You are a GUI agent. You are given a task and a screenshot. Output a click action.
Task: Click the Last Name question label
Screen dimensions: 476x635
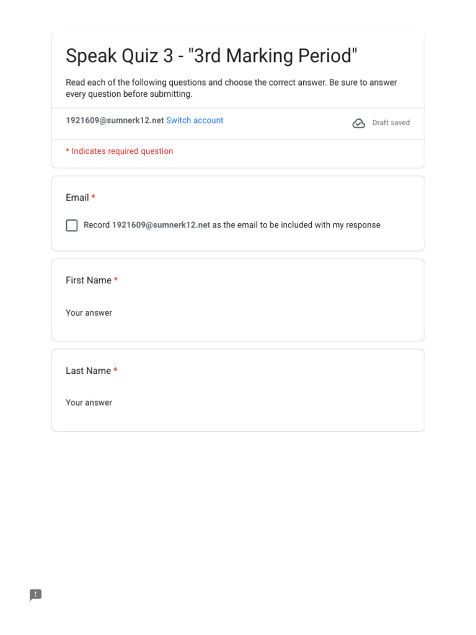[88, 371]
